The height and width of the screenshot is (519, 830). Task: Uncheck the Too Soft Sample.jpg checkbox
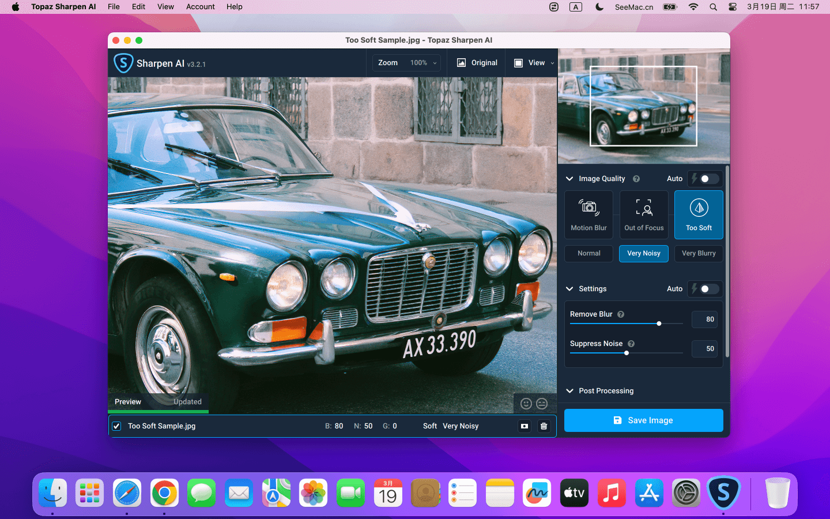[x=117, y=426]
